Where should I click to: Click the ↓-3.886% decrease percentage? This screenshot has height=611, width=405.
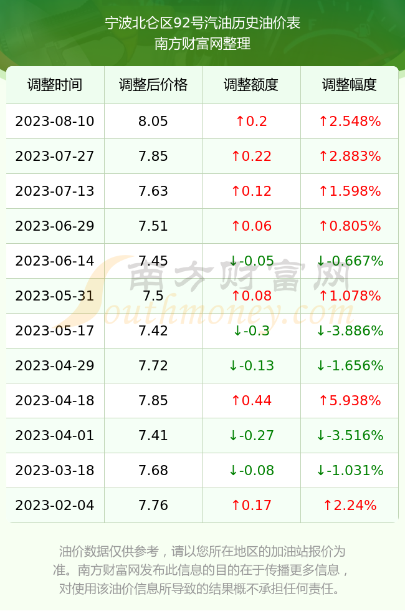click(x=350, y=331)
